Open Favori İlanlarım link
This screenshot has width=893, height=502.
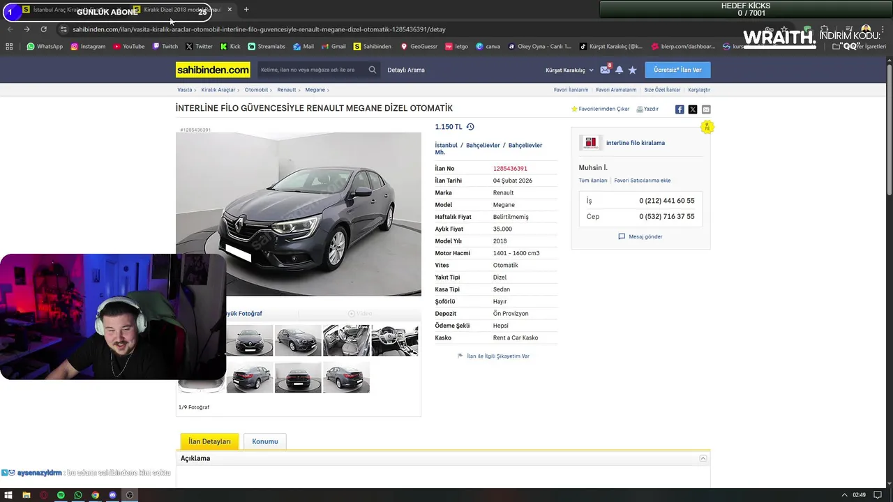point(571,90)
